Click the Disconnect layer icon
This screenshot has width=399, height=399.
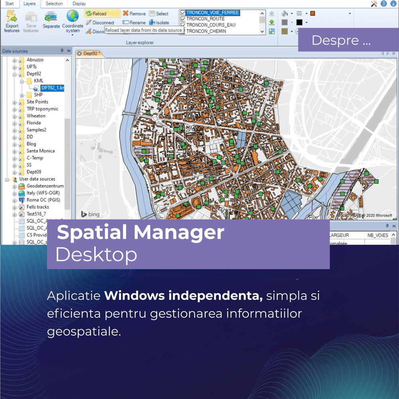tap(89, 23)
